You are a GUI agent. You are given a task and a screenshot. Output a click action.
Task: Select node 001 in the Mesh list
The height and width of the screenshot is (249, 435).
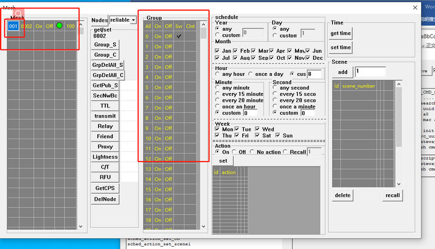(13, 26)
